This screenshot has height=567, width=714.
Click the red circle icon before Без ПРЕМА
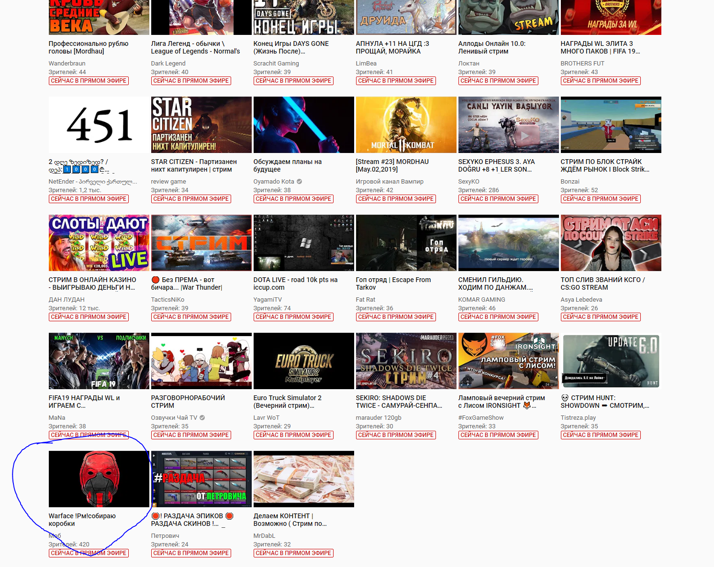coord(155,280)
